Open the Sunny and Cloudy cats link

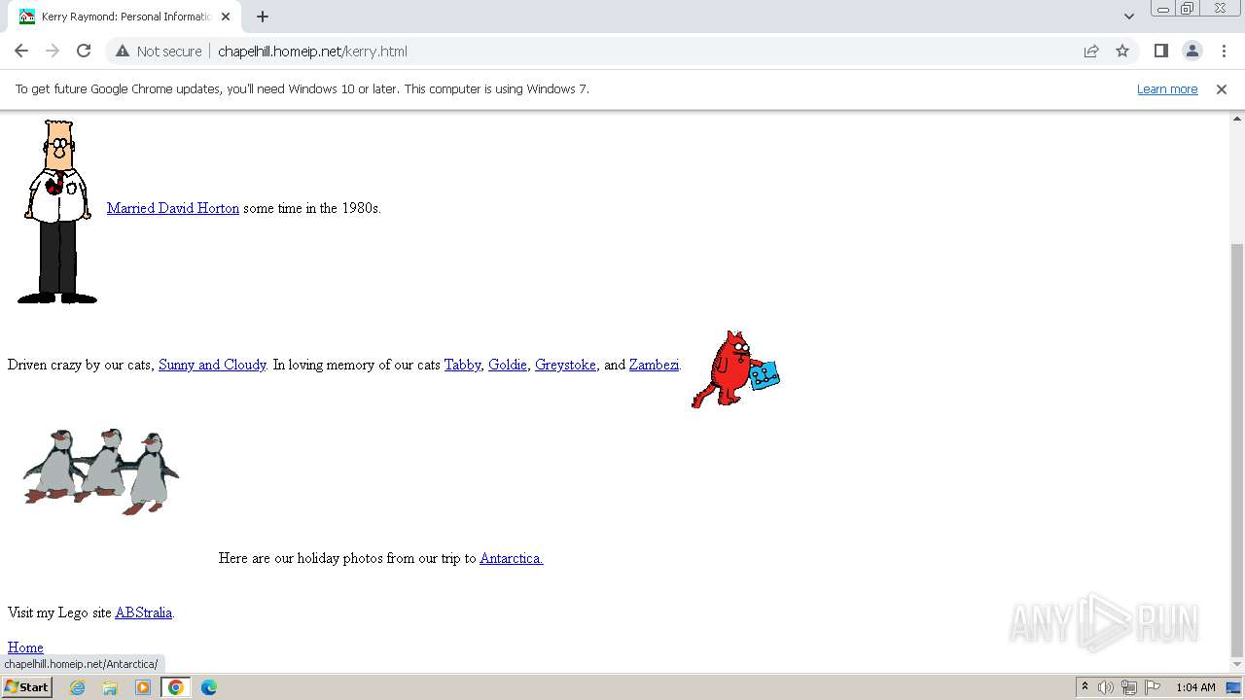212,365
